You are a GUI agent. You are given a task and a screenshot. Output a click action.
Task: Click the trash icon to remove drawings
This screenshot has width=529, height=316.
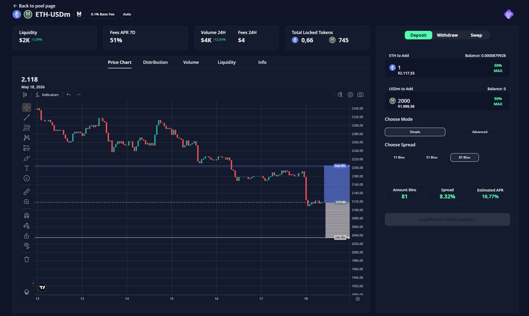[x=26, y=259]
